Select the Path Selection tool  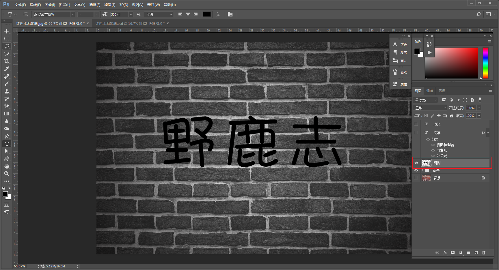click(x=7, y=151)
